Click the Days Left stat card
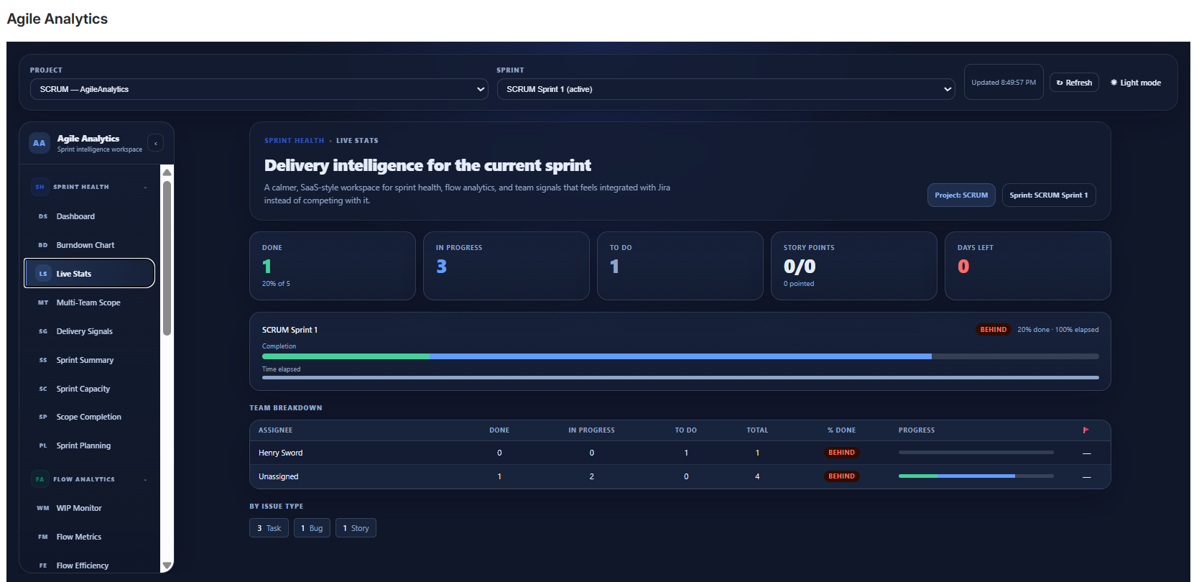Screen dimensions: 1199x582 point(1028,266)
